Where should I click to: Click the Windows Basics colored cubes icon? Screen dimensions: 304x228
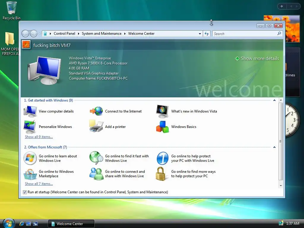162,127
